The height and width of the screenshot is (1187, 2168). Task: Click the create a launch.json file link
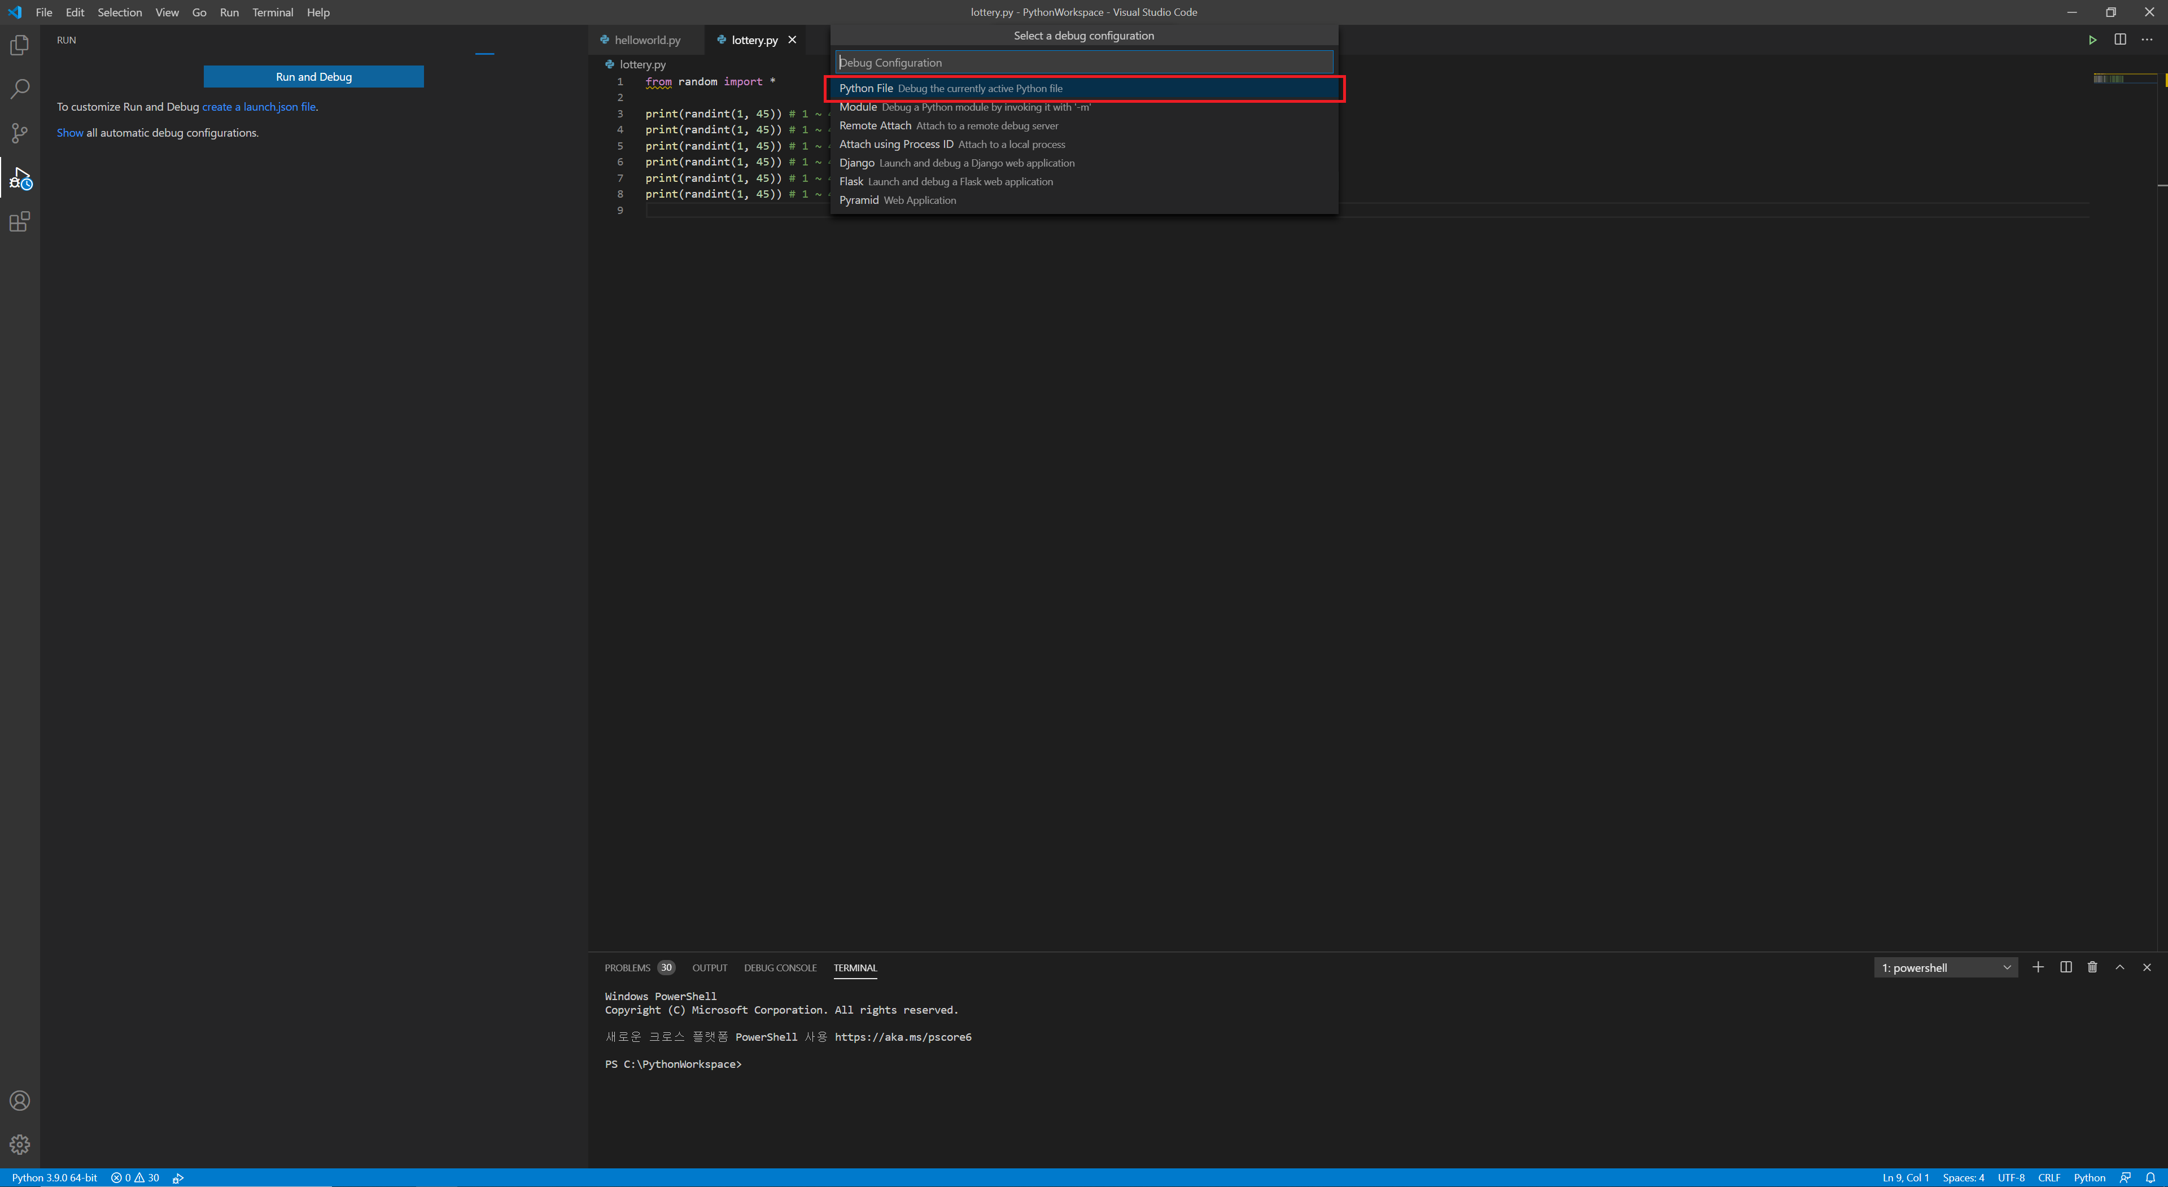click(259, 107)
